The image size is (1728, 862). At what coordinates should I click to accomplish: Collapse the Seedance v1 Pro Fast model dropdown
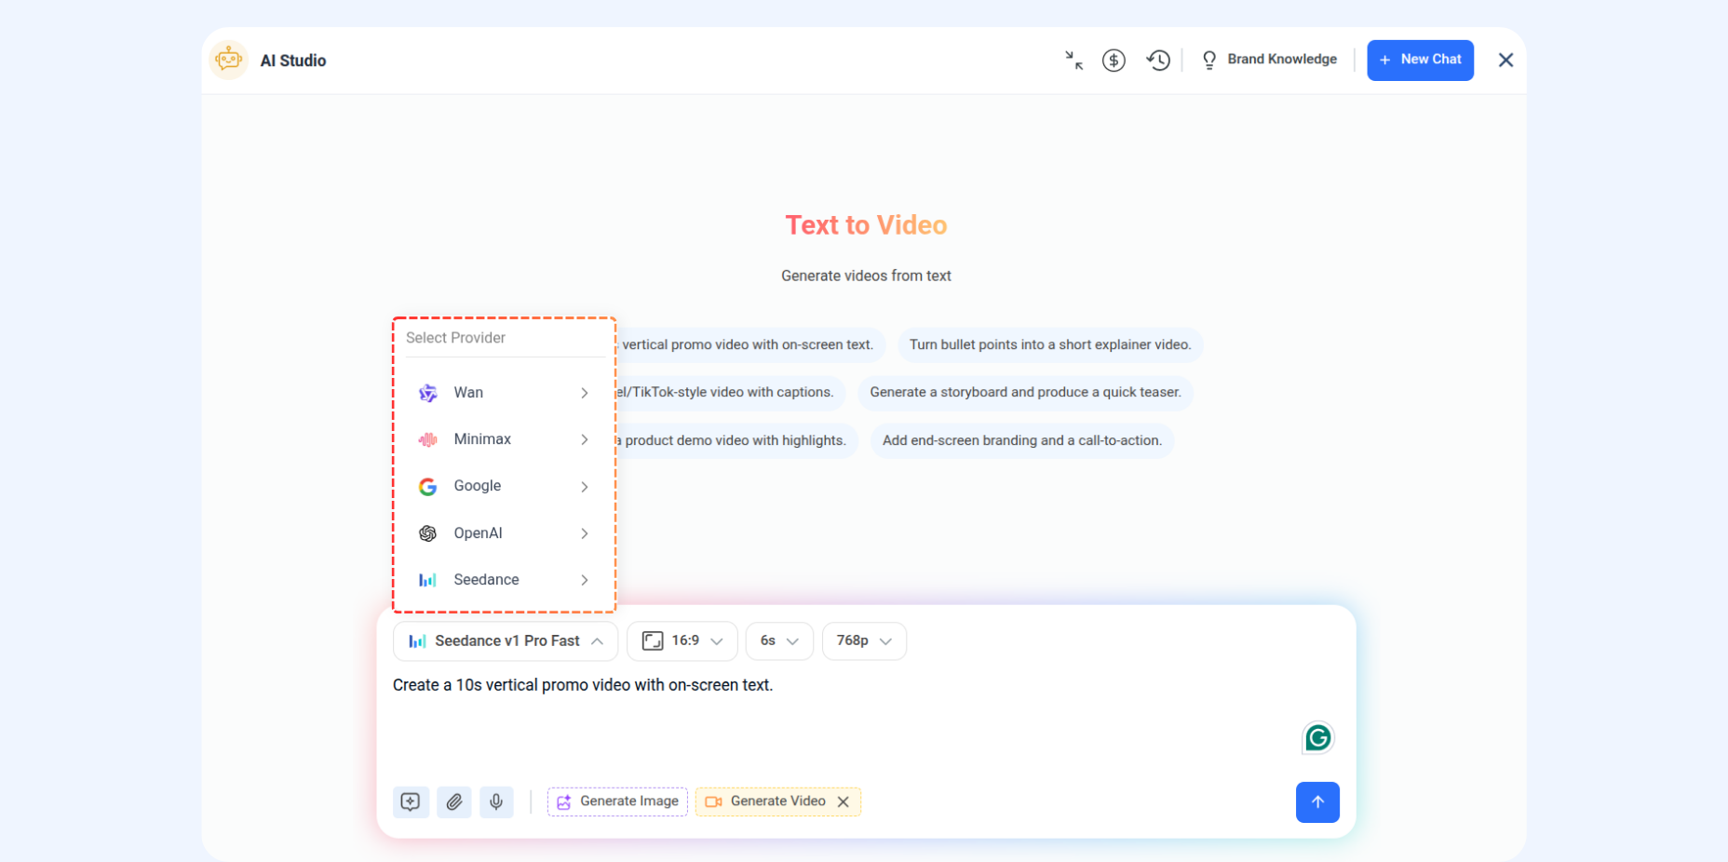pyautogui.click(x=506, y=641)
